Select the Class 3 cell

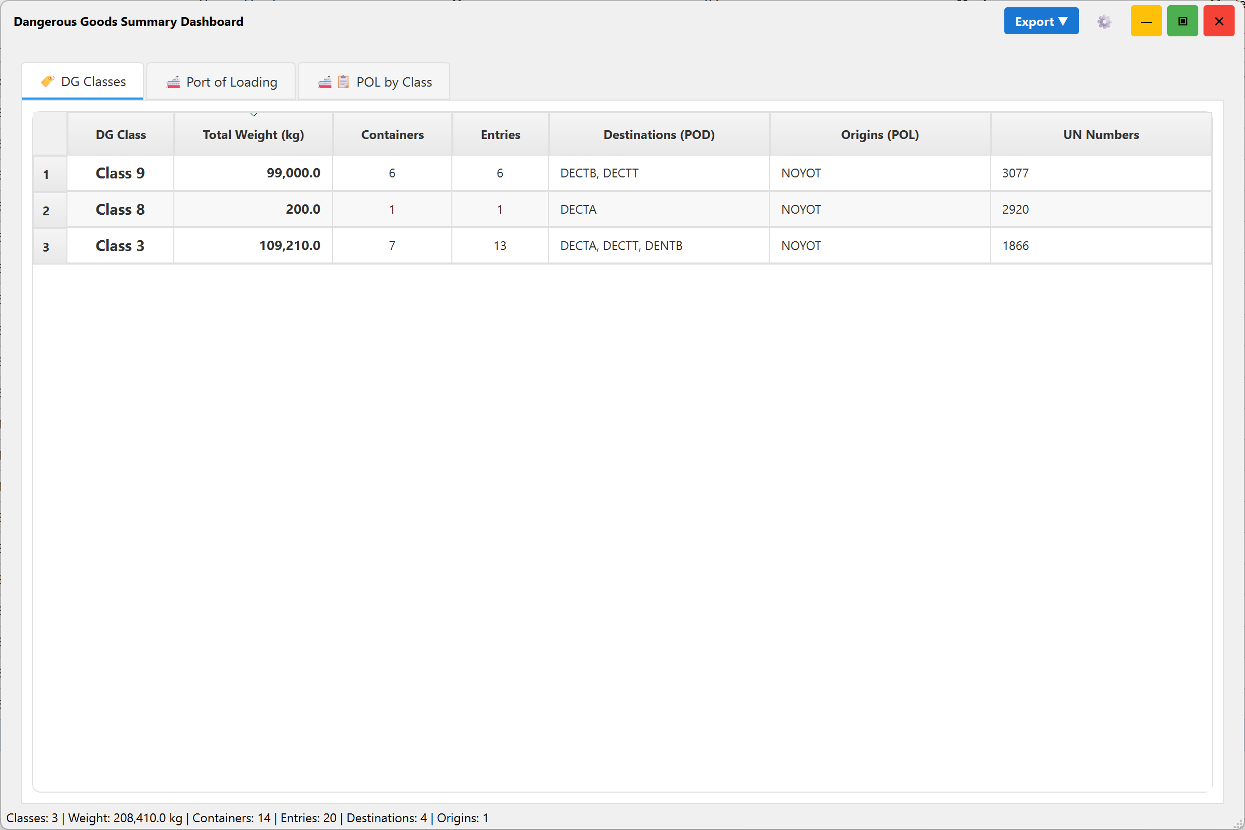(121, 245)
